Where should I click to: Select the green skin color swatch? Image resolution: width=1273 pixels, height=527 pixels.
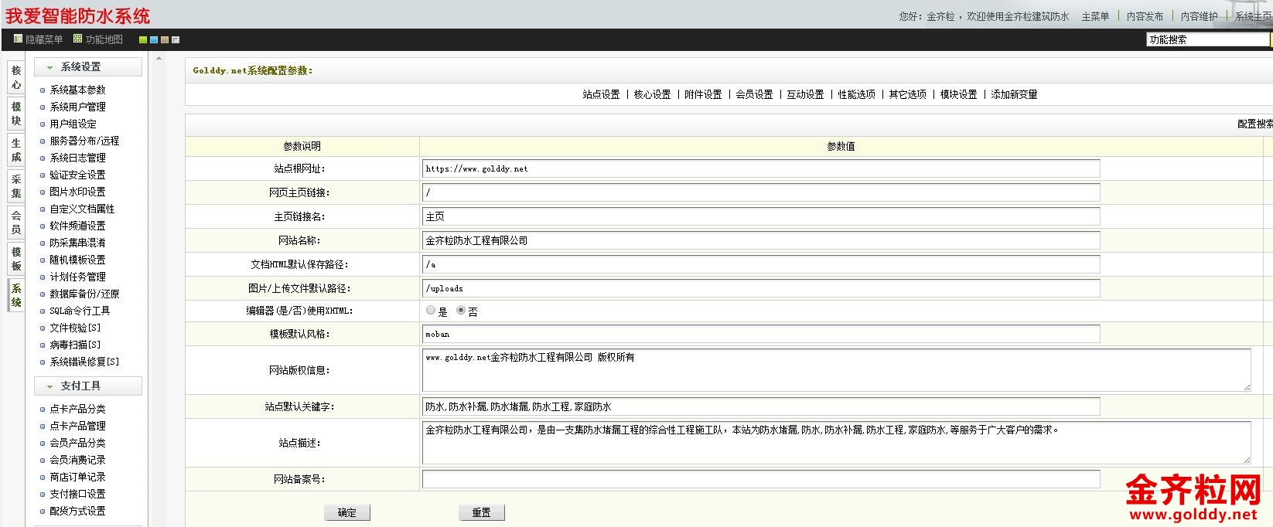143,39
